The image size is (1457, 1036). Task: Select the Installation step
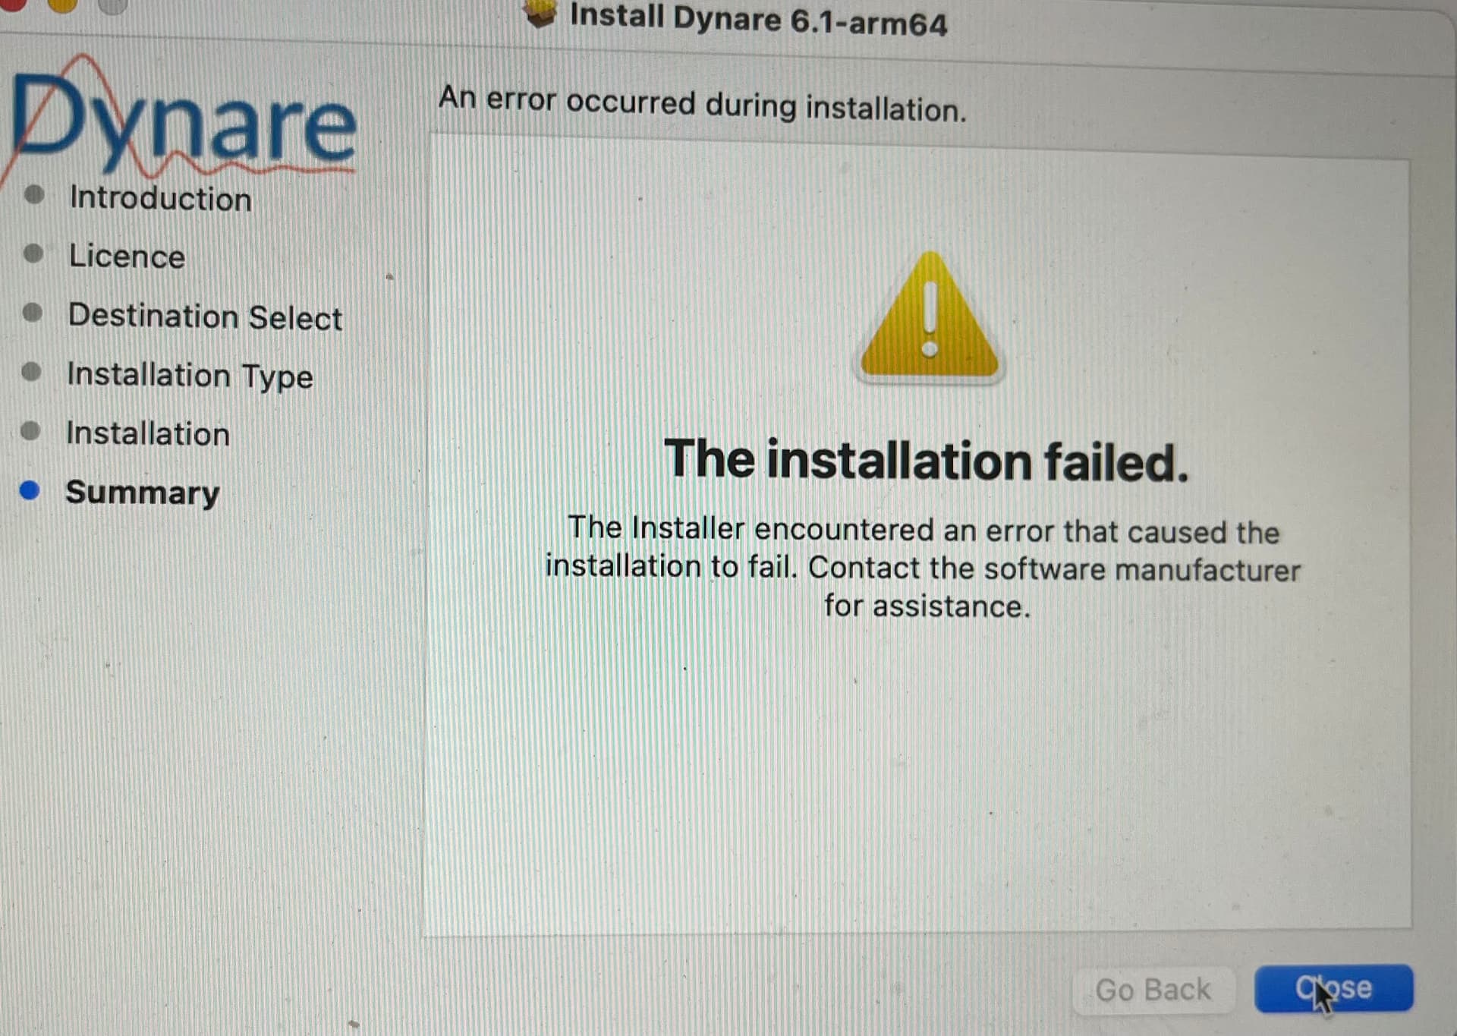tap(148, 433)
